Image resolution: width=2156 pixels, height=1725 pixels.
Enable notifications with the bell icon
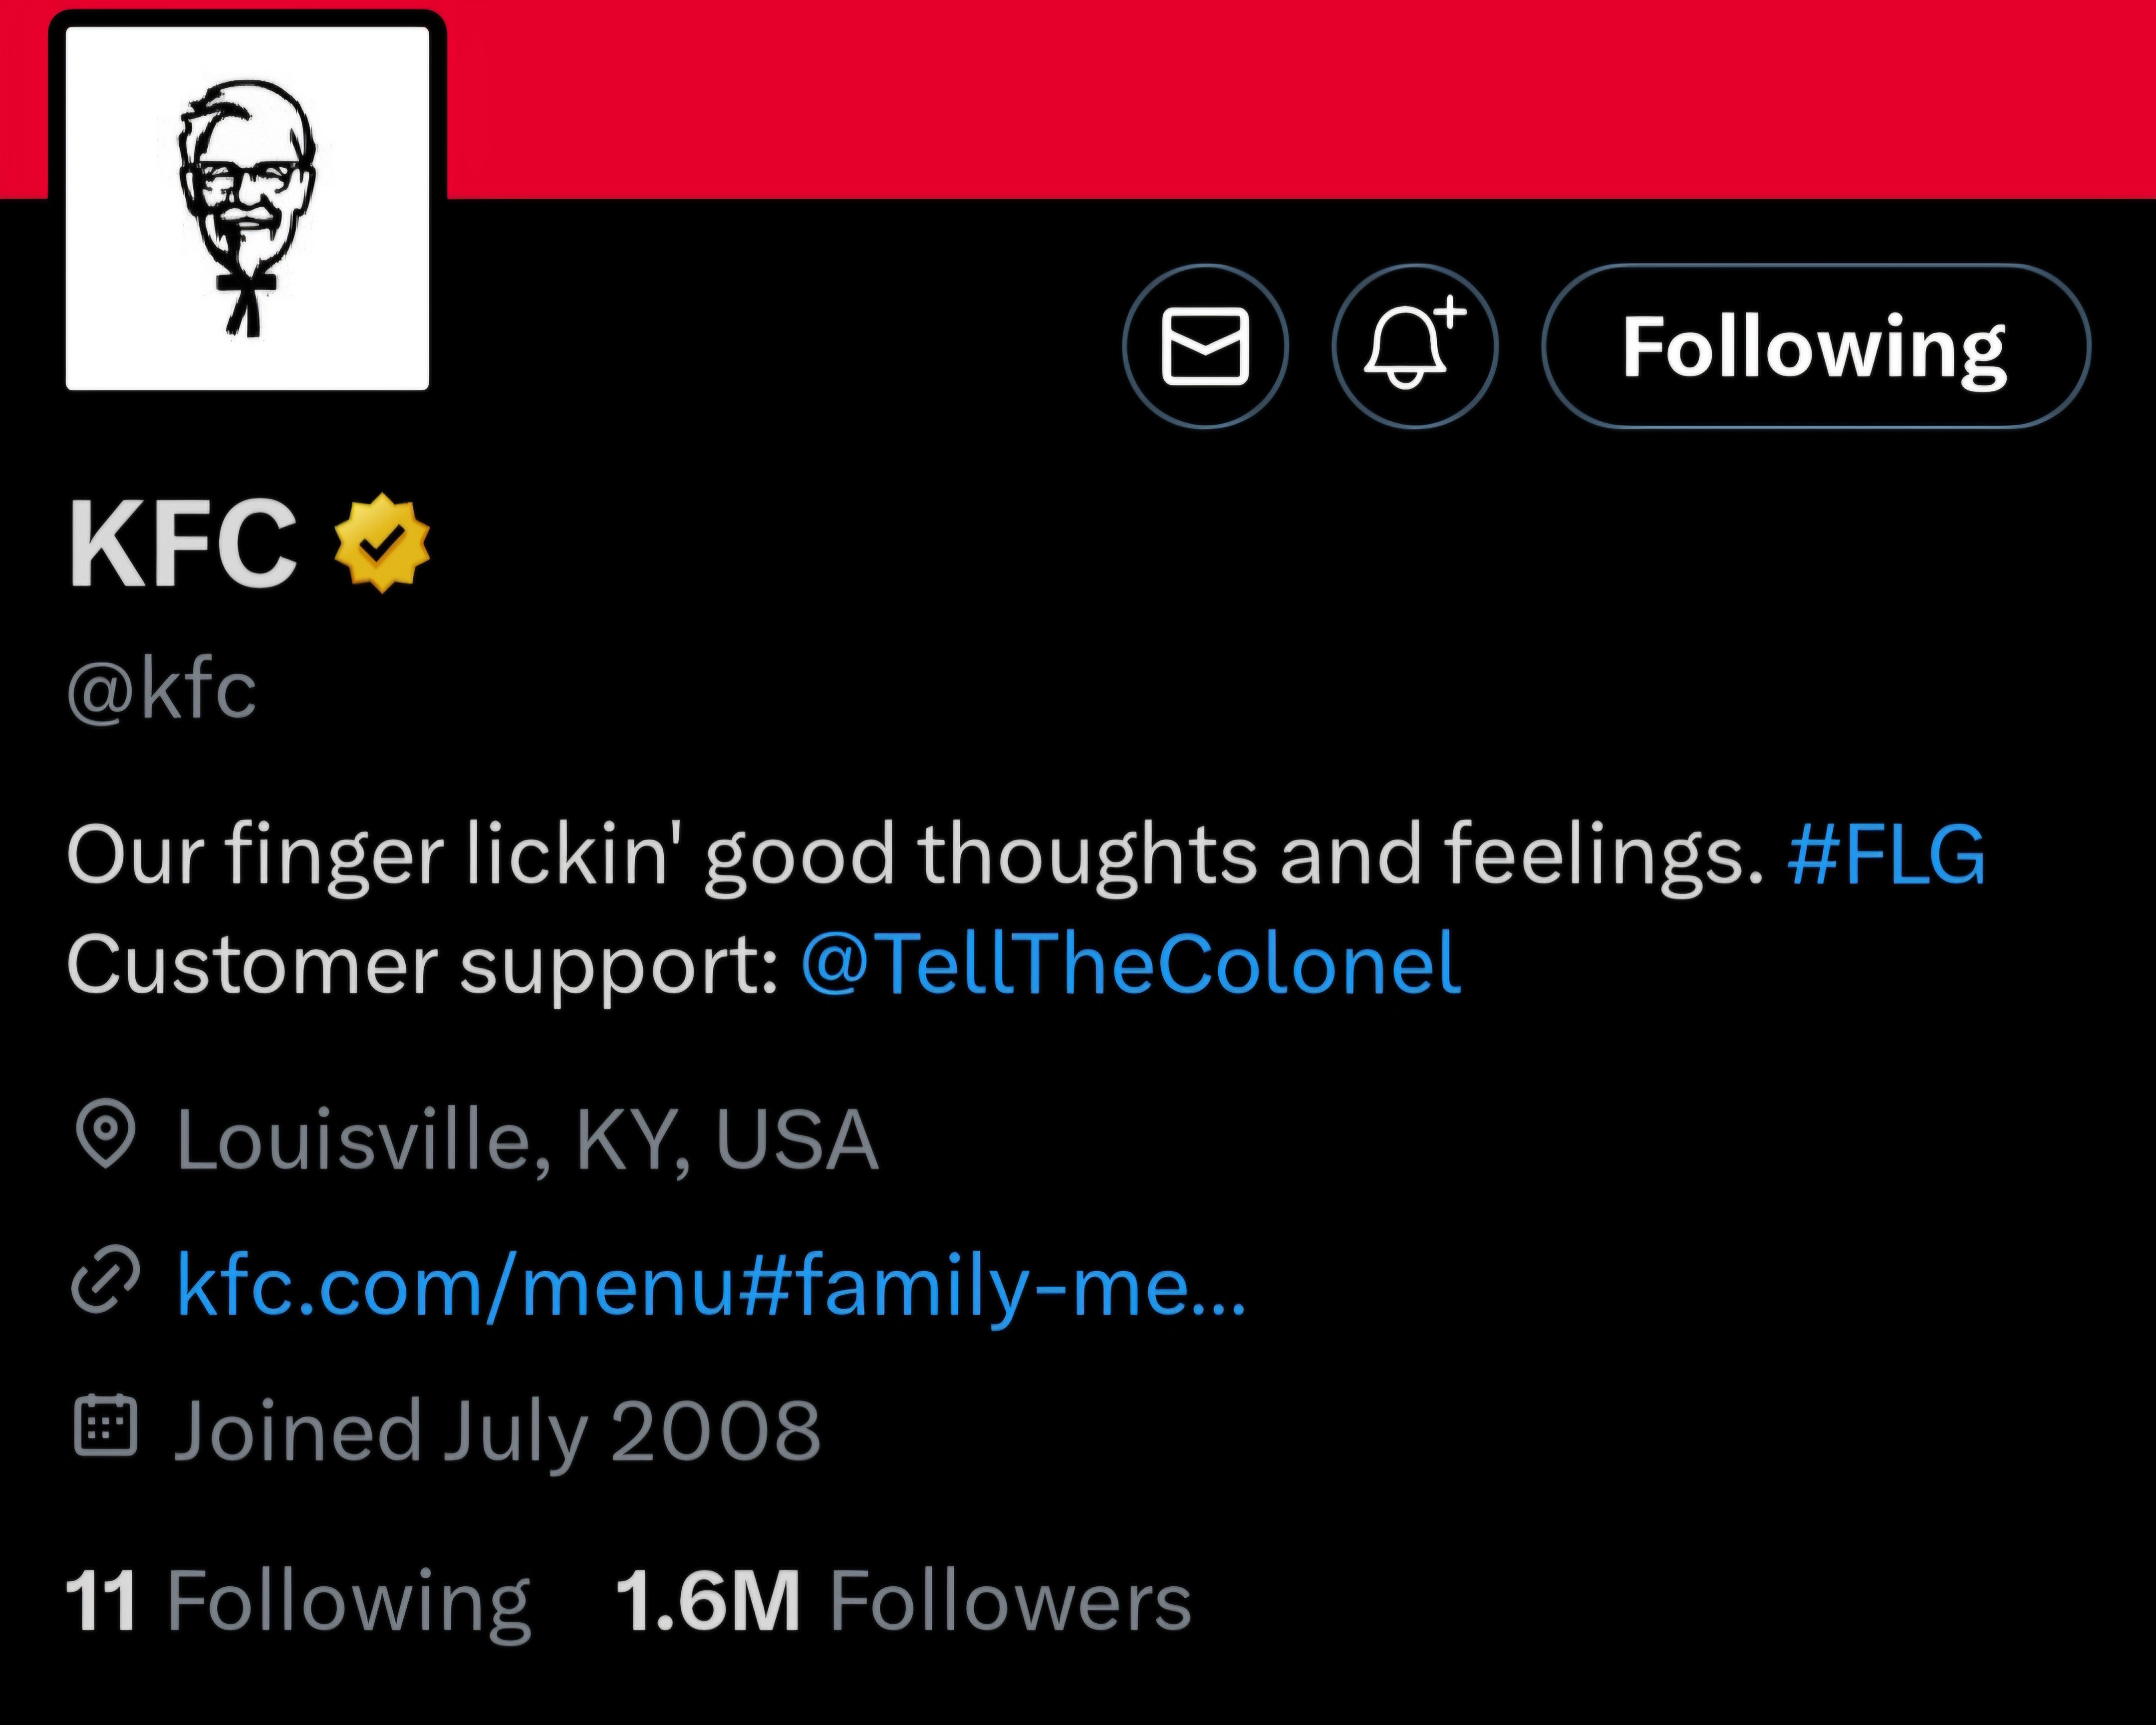pos(1414,346)
